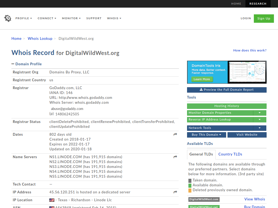The height and width of the screenshot is (208, 278).
Task: Click share arrow in IP Address row
Action: coord(175,192)
